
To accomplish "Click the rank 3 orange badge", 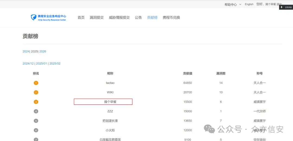I will tap(36, 102).
